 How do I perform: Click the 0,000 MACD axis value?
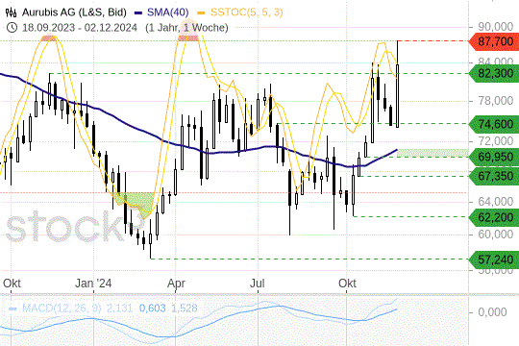click(x=492, y=312)
